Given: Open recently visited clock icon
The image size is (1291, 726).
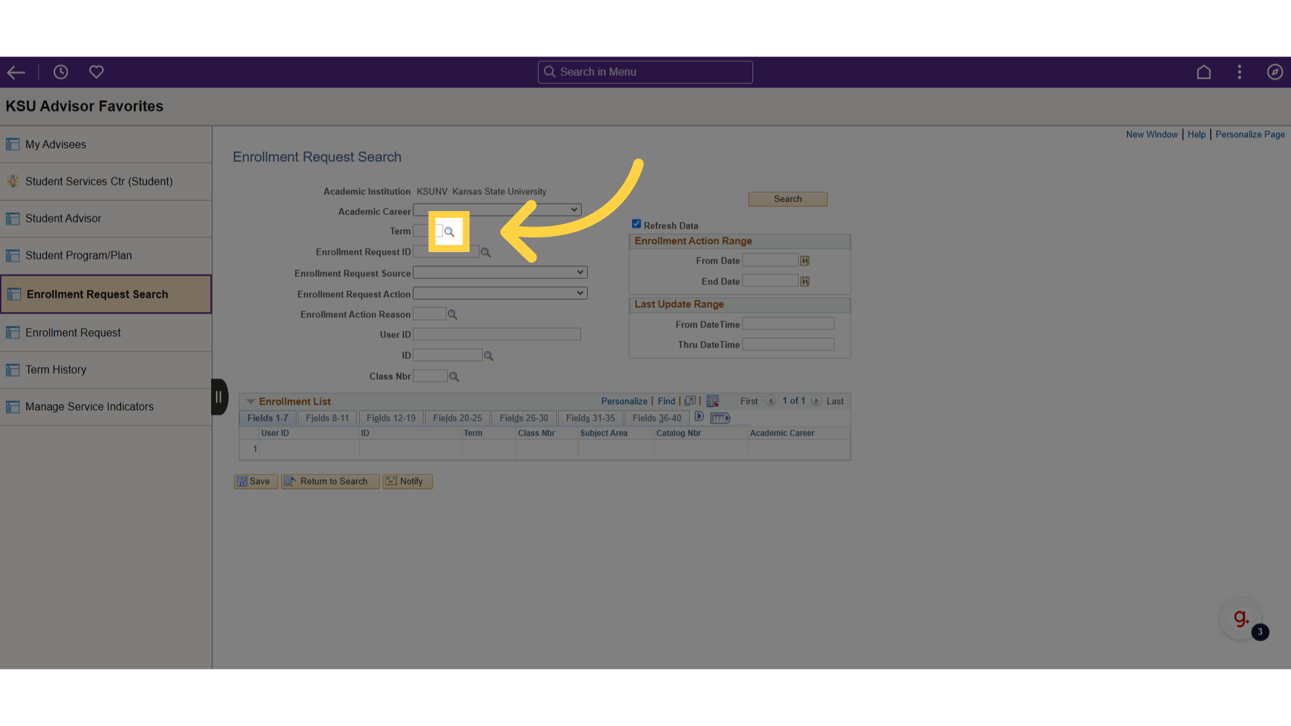Looking at the screenshot, I should click(61, 72).
